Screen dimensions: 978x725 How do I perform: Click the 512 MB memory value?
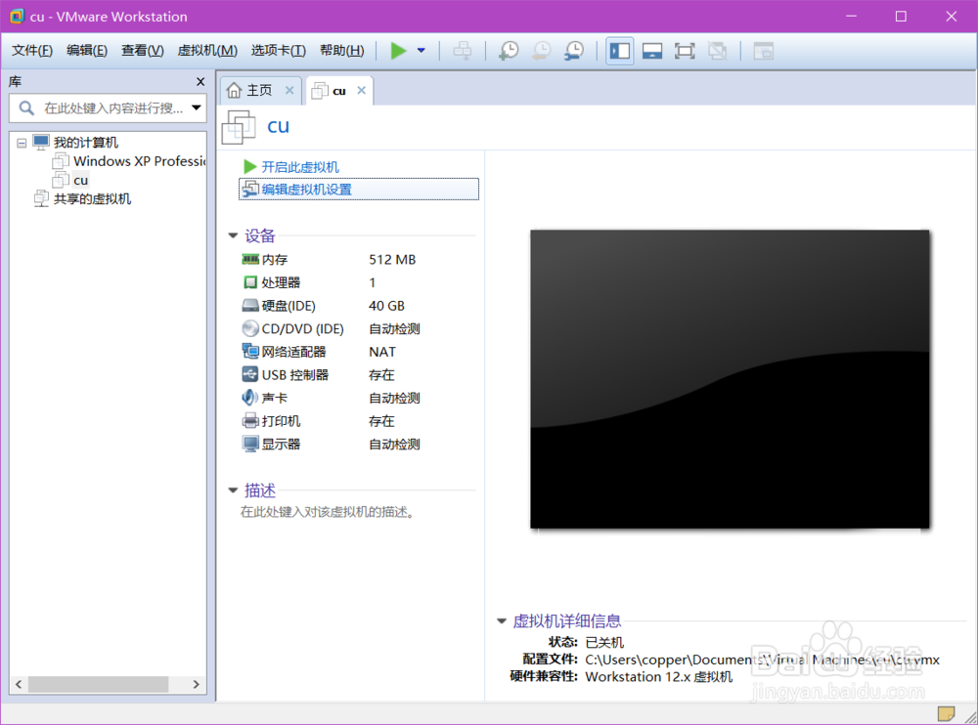(392, 259)
